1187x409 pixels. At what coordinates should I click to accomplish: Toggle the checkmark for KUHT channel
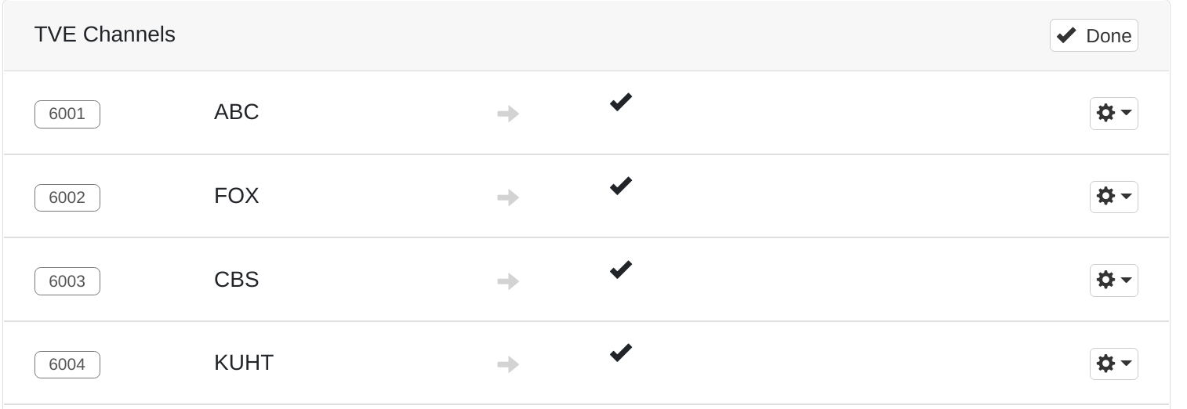coord(620,353)
